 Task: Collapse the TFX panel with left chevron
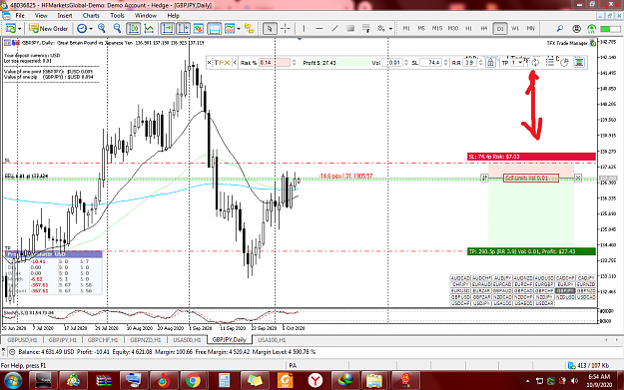tap(235, 63)
